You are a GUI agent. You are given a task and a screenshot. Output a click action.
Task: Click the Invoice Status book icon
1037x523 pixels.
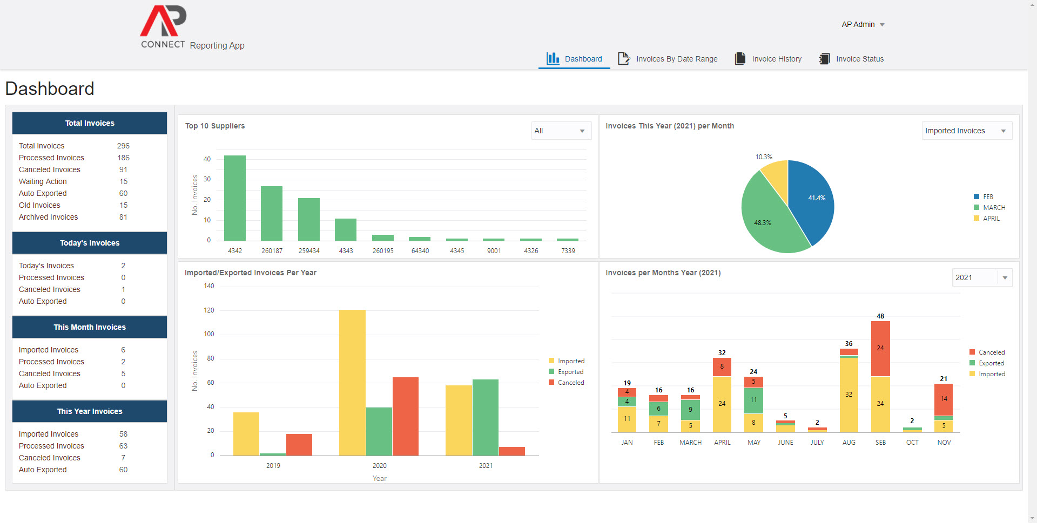pyautogui.click(x=824, y=58)
